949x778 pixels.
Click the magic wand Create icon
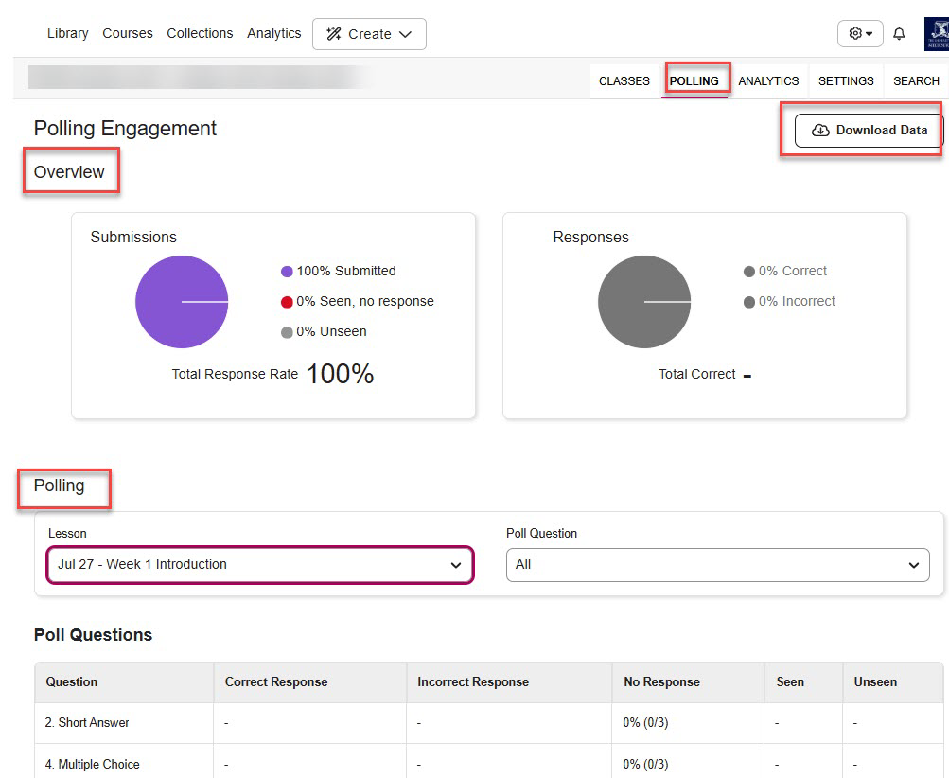pyautogui.click(x=333, y=34)
